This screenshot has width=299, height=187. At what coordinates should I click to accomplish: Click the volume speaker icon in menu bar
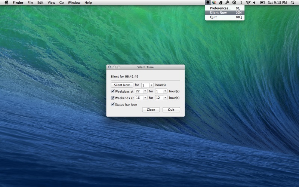click(254, 3)
